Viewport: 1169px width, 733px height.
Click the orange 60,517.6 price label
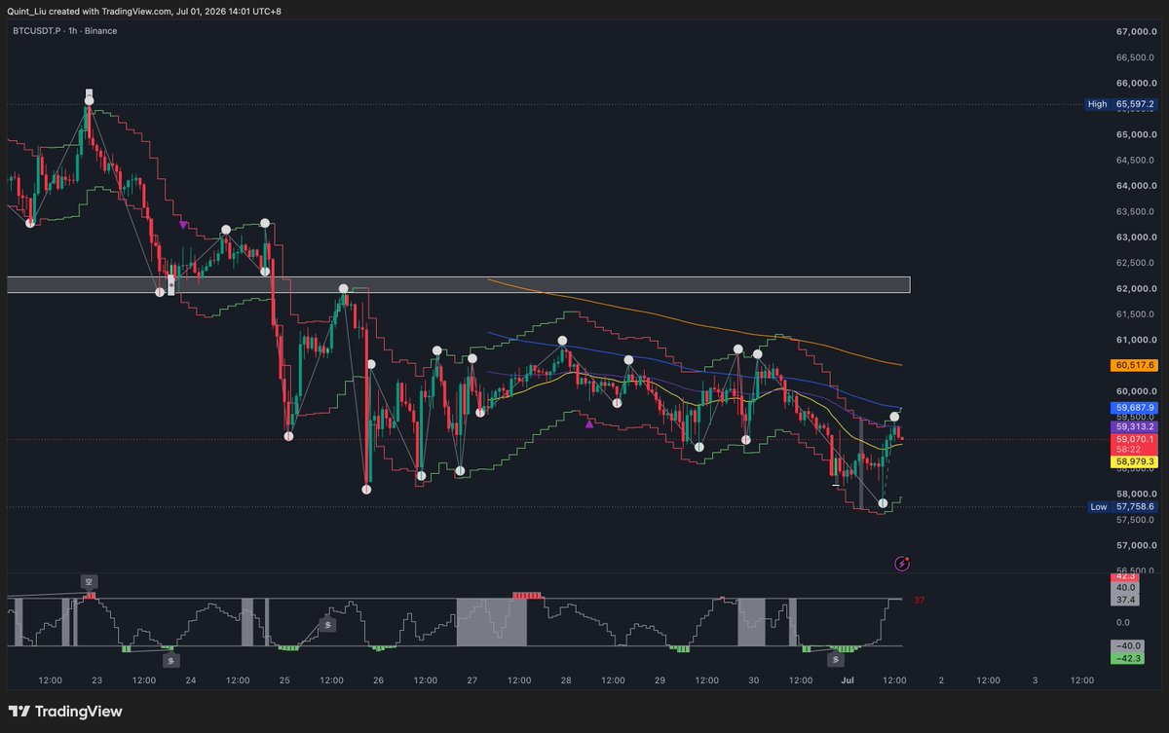point(1135,365)
